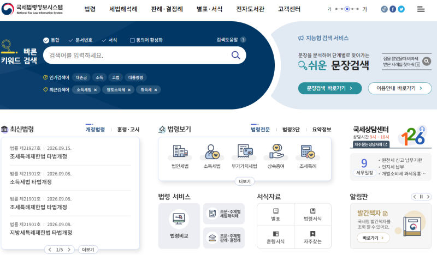Open 조문·주제별 세법해석례 icon tile
This screenshot has height=255, width=437.
point(224,214)
